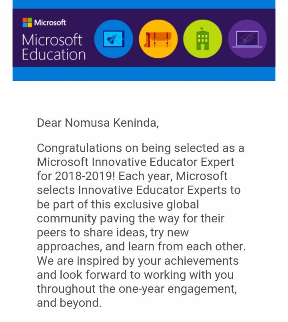
Task: Click the Dear Nomusa Keninda greeting
Action: [x=98, y=123]
